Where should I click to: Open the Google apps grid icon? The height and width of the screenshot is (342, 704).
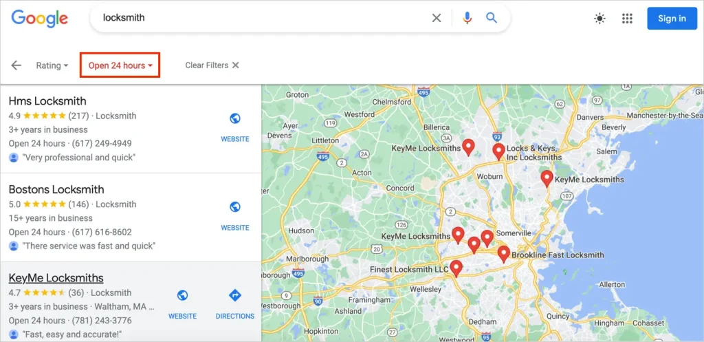point(627,19)
